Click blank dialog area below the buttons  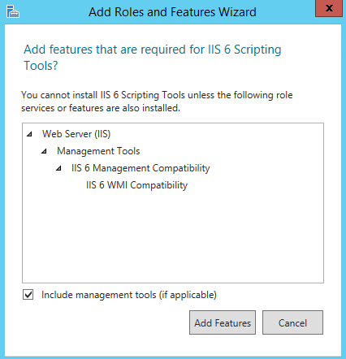[173, 346]
